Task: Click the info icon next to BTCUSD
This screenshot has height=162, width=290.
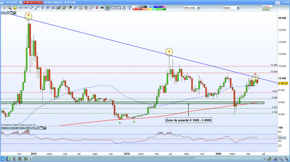Action: [20, 3]
